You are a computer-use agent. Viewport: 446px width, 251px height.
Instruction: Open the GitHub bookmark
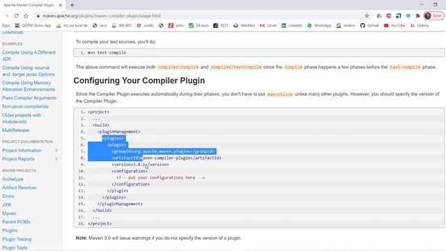point(369,25)
